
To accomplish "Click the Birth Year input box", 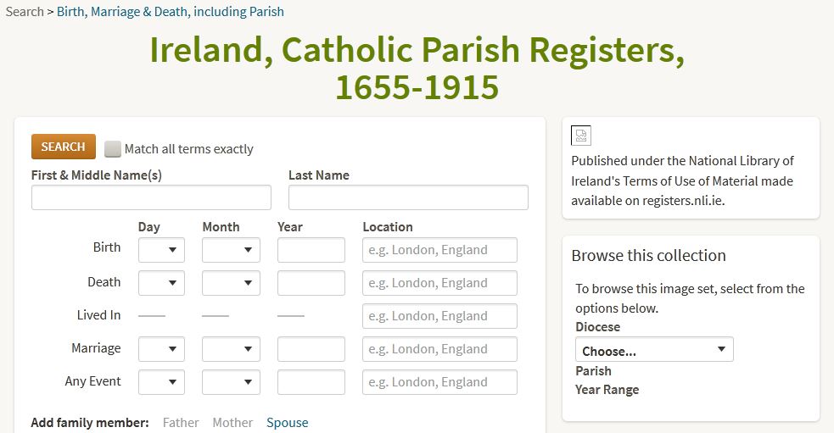I will (311, 250).
